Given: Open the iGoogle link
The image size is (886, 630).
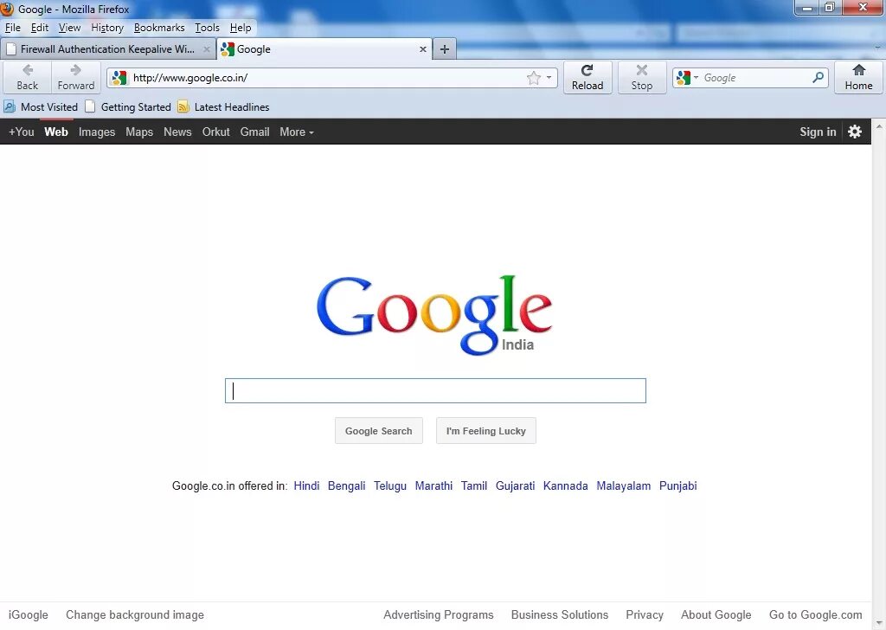Looking at the screenshot, I should click(29, 614).
